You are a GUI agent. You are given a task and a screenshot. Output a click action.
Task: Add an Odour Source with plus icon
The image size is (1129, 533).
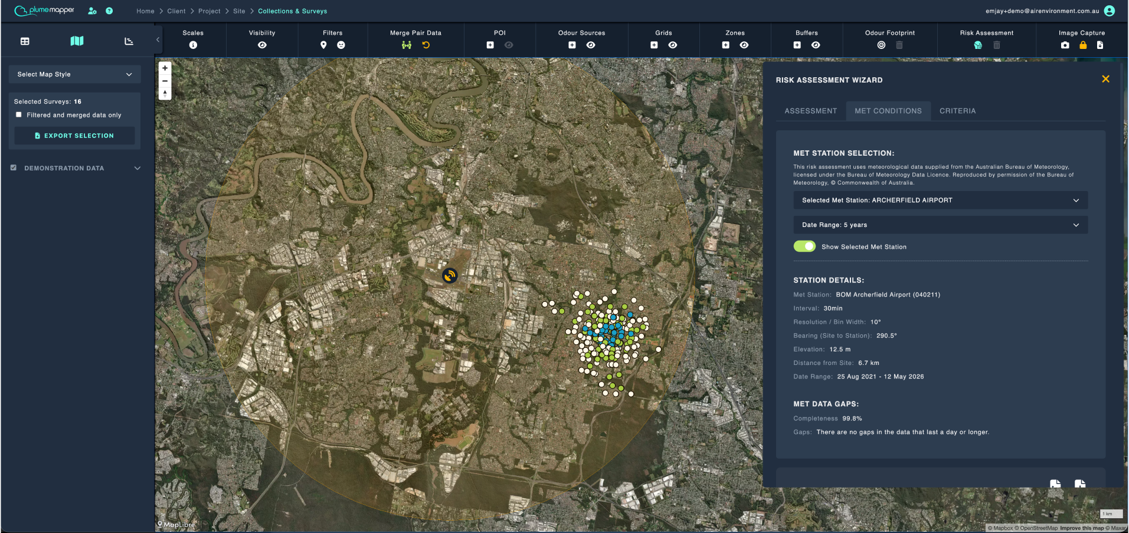tap(572, 45)
